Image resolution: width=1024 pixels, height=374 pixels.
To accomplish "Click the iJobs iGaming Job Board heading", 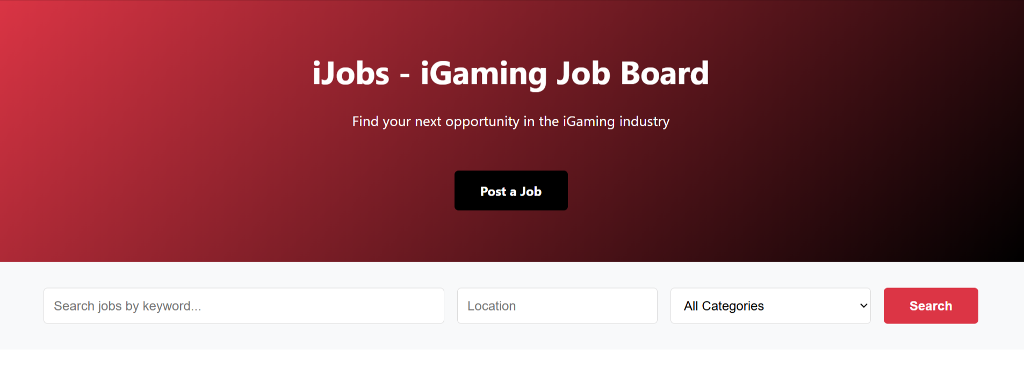I will [x=511, y=73].
